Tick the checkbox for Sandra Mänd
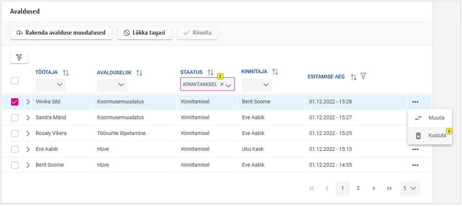The height and width of the screenshot is (206, 462). click(x=15, y=118)
